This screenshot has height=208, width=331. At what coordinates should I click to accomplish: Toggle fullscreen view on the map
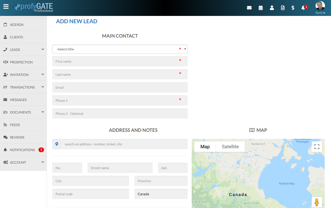click(x=317, y=147)
